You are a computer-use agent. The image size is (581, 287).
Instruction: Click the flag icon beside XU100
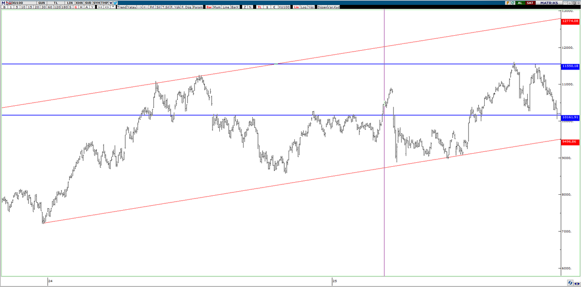coord(9,3)
